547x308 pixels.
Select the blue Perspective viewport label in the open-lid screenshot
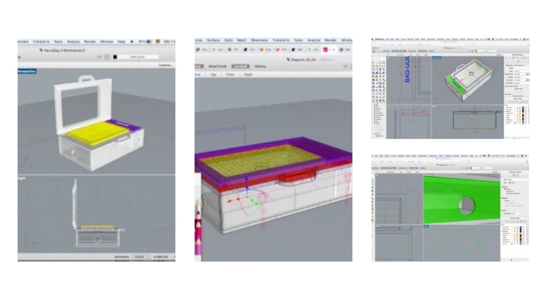pyautogui.click(x=27, y=71)
